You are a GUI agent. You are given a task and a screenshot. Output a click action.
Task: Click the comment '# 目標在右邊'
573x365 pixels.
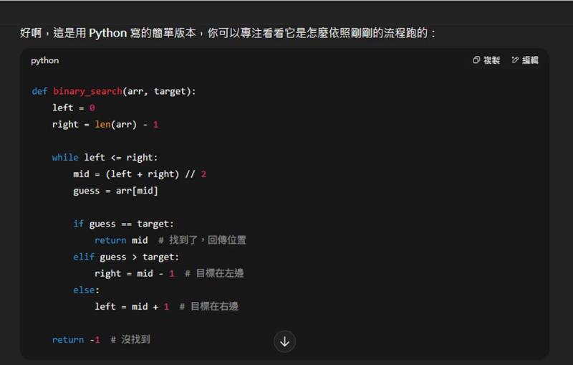[x=209, y=306]
